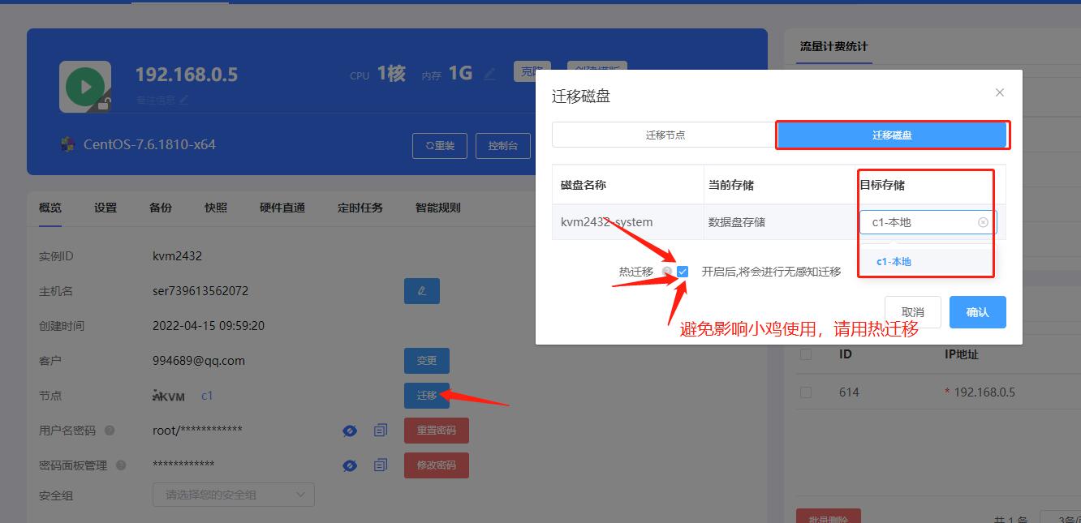Confirm migration with 确认 button
Screen dimensions: 1081x523
coord(978,312)
